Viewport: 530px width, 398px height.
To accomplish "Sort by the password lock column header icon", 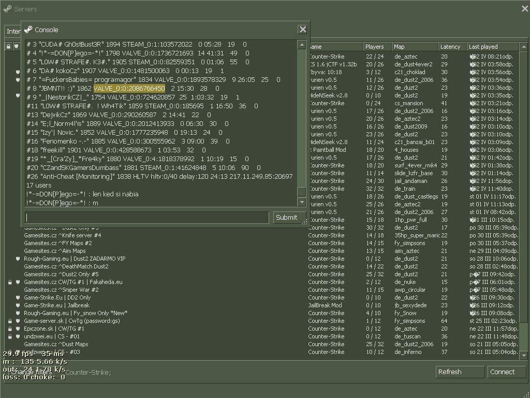I will tap(9, 47).
